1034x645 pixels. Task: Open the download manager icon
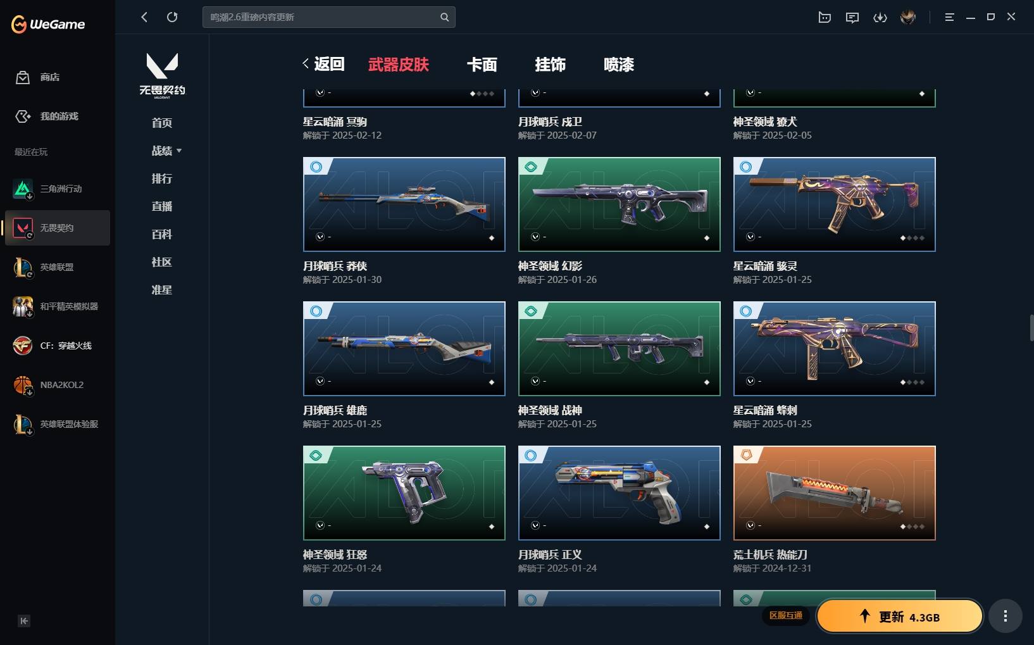click(x=880, y=17)
